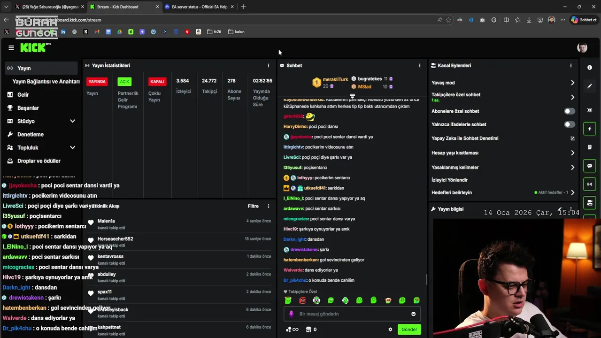Open Yavaş mod settings arrow

coord(572,83)
